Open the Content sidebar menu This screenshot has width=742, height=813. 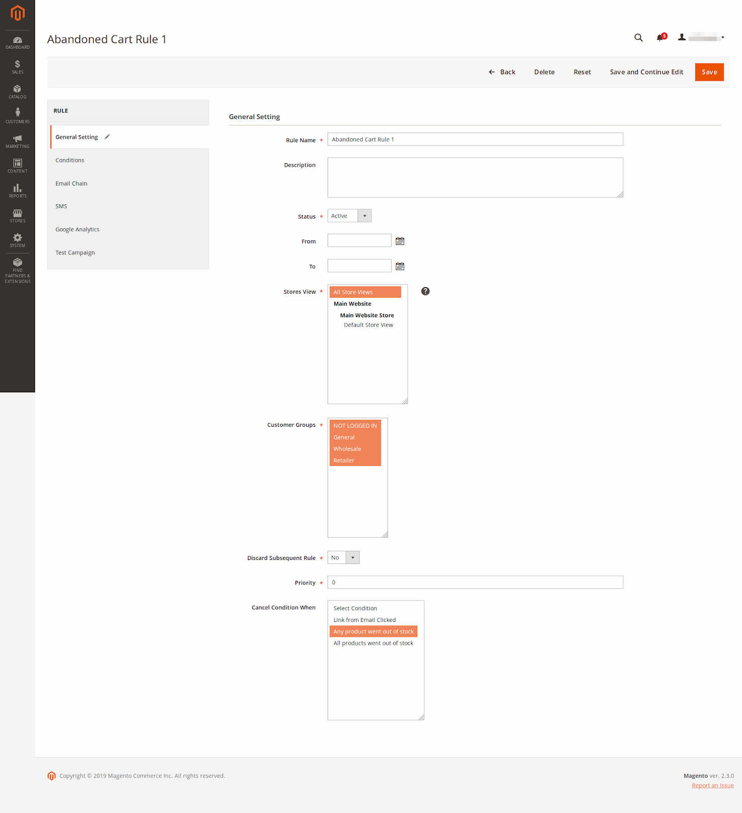point(17,166)
